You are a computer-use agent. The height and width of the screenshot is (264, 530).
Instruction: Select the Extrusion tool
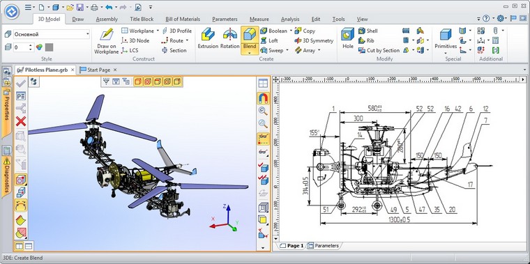click(x=208, y=38)
